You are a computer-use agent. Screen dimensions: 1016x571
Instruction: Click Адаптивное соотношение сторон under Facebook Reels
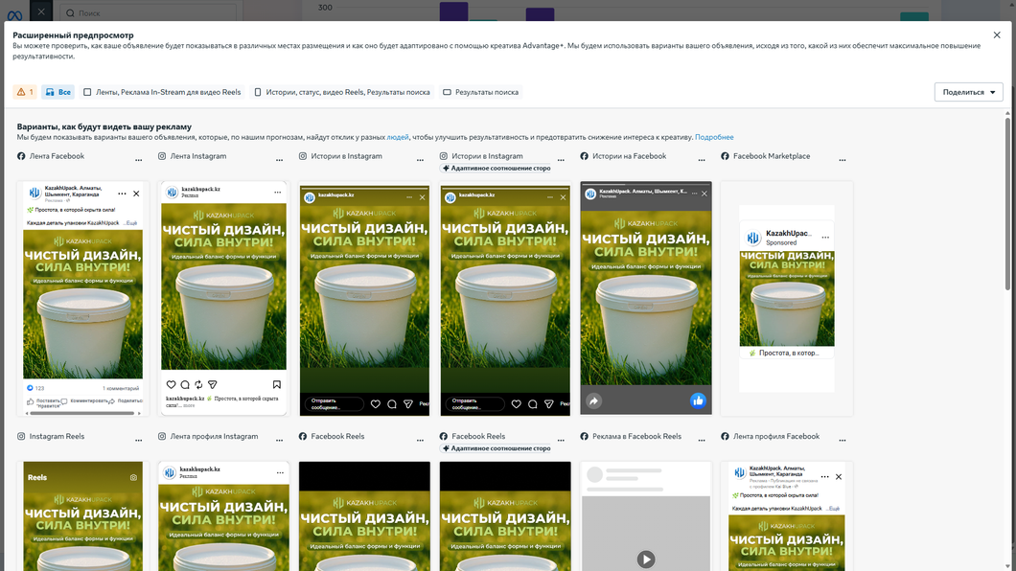pos(496,448)
